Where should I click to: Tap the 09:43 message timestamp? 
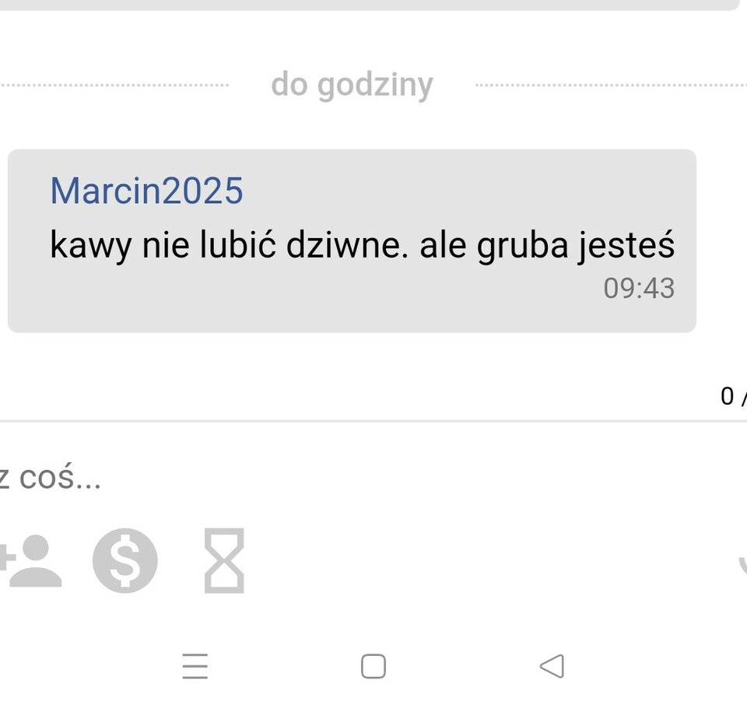click(x=639, y=289)
